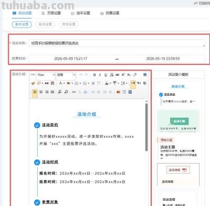Click the undo icon in editor toolbar
The width and height of the screenshot is (210, 206).
[81, 75]
